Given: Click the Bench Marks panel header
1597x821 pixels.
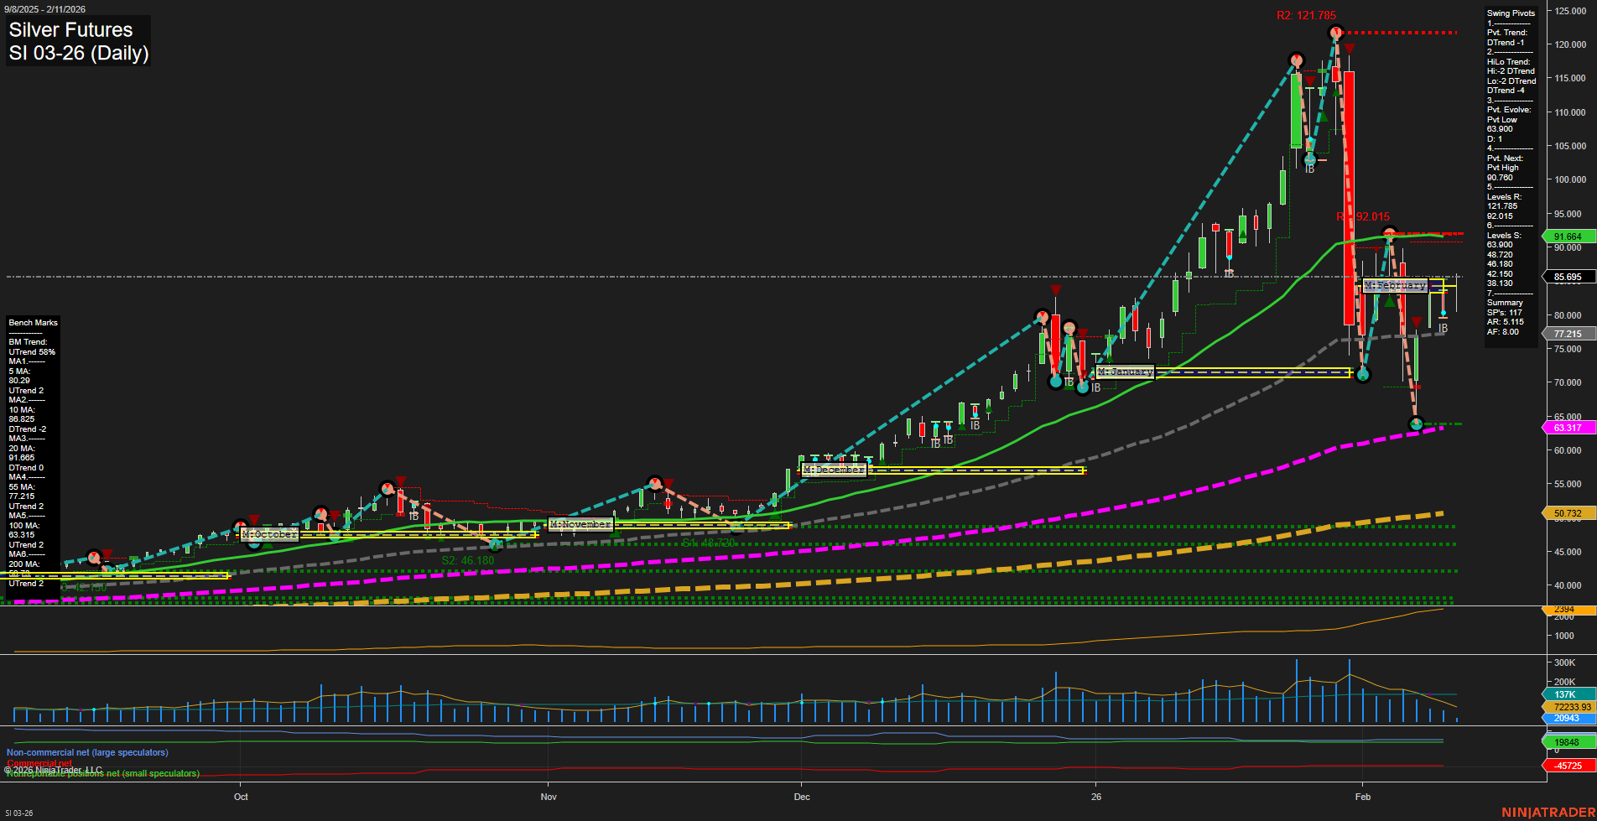Looking at the screenshot, I should coord(32,322).
